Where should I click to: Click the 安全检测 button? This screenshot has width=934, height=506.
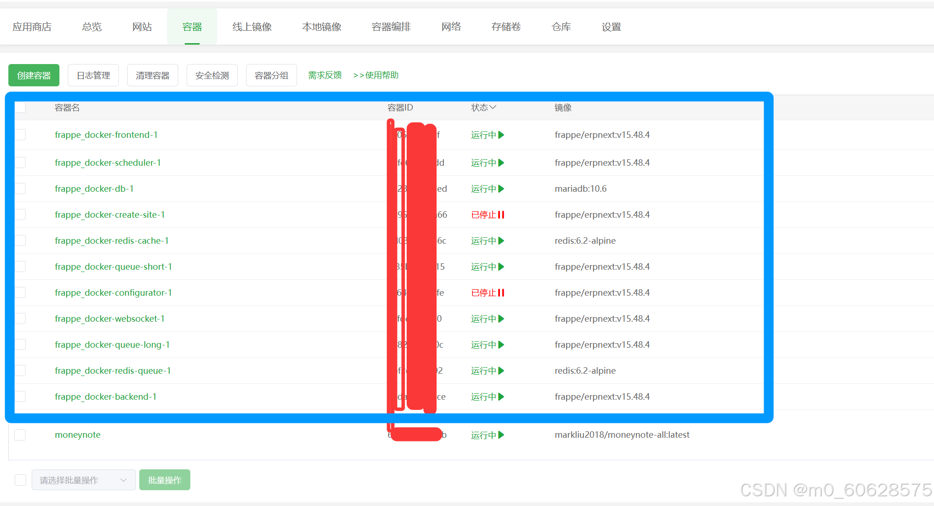pos(212,75)
